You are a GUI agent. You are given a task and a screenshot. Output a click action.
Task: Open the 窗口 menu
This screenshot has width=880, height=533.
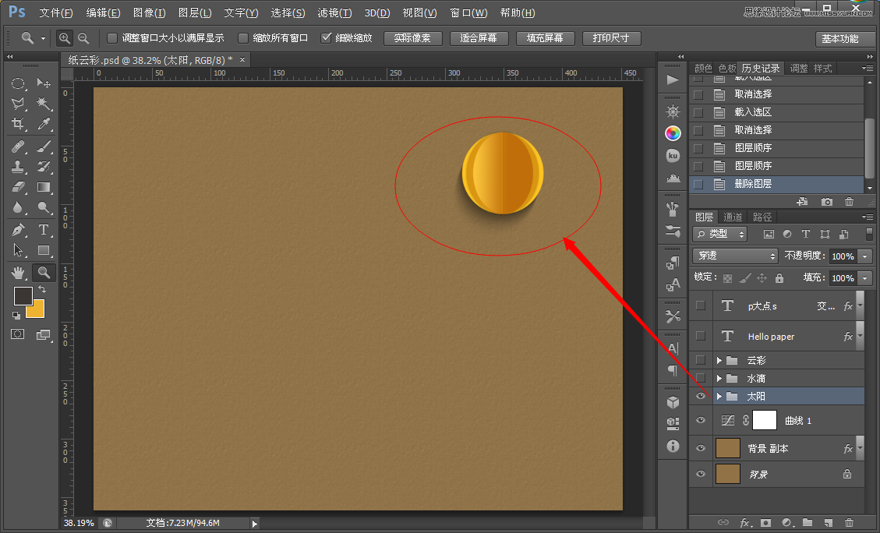point(468,12)
